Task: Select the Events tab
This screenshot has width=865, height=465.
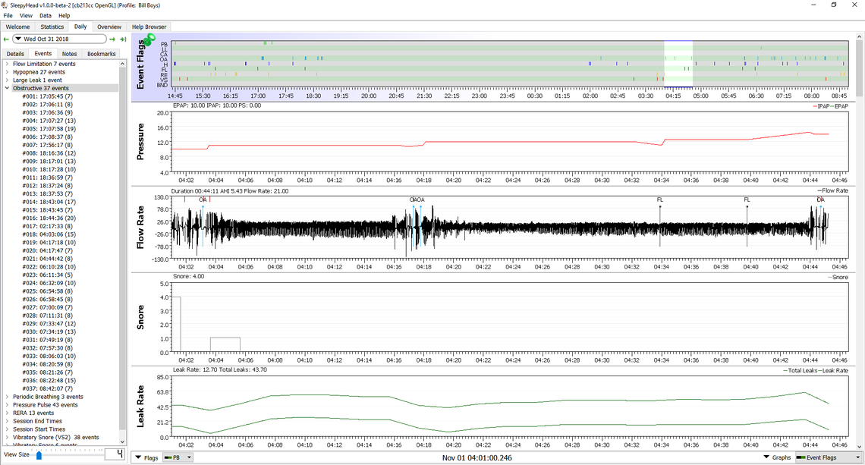Action: pos(43,54)
